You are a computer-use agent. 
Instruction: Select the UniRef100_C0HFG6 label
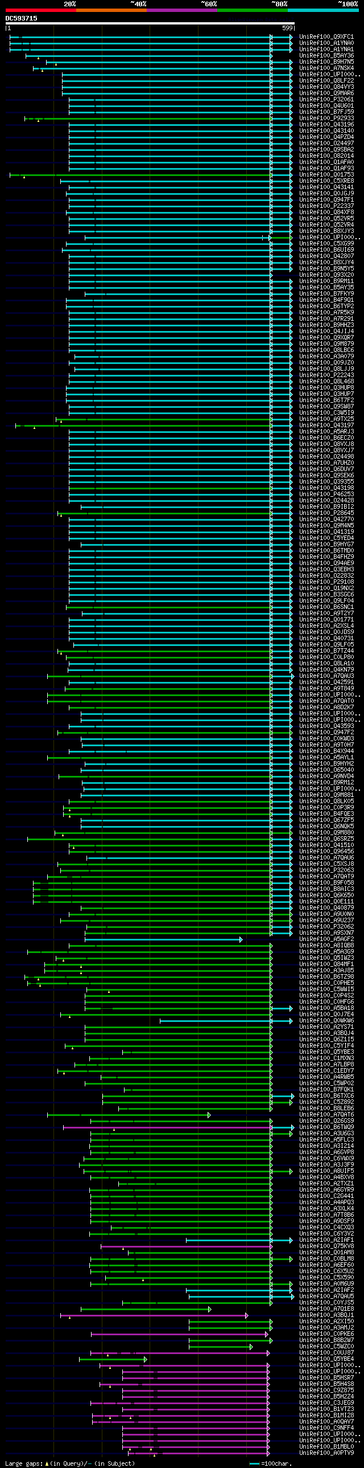click(326, 1003)
